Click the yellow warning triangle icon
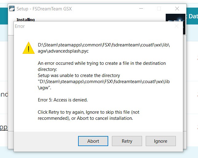Image resolution: width=198 pixels, height=158 pixels. 29,48
